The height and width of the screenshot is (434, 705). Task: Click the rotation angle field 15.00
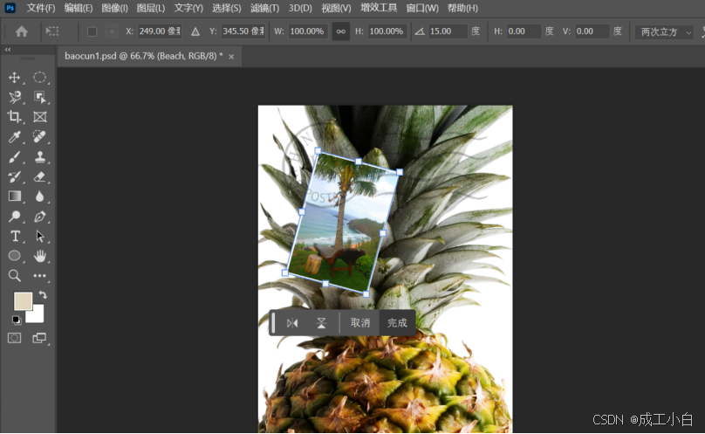(x=447, y=31)
